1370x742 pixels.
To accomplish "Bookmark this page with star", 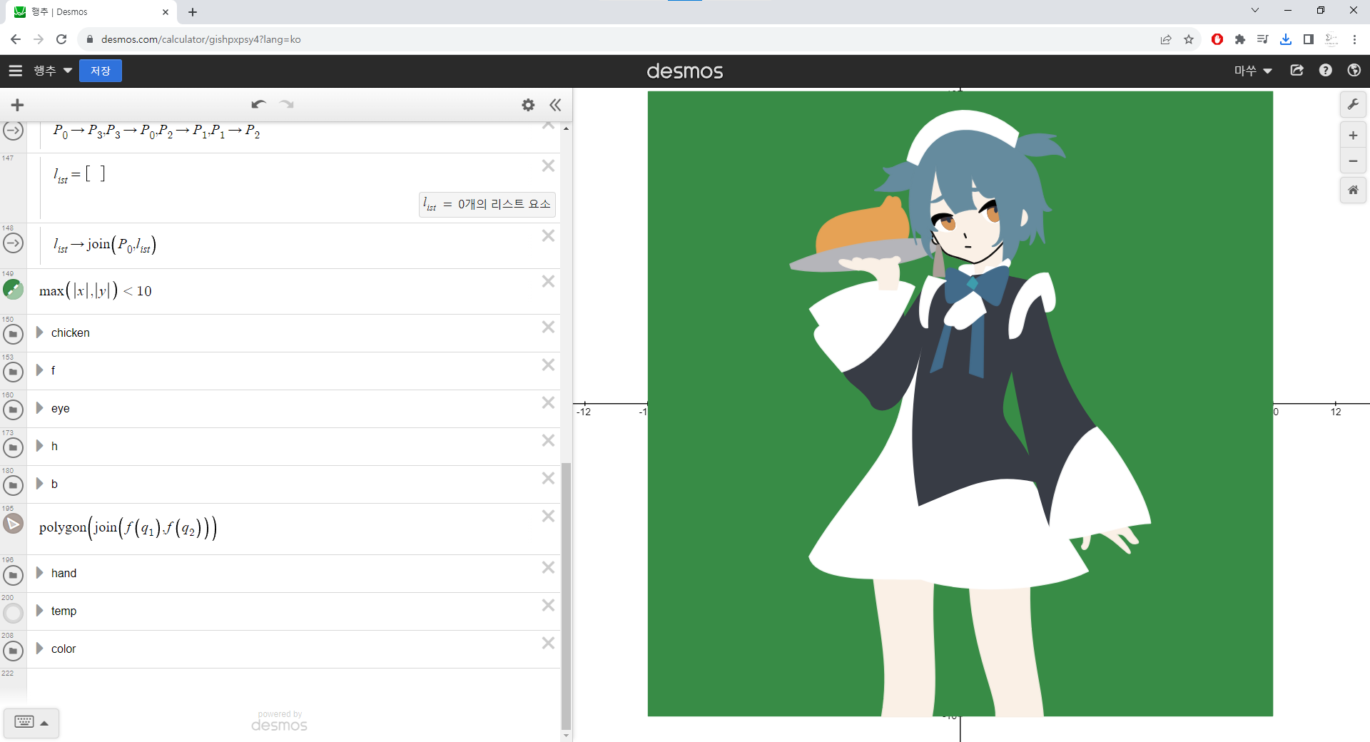I will [x=1189, y=39].
